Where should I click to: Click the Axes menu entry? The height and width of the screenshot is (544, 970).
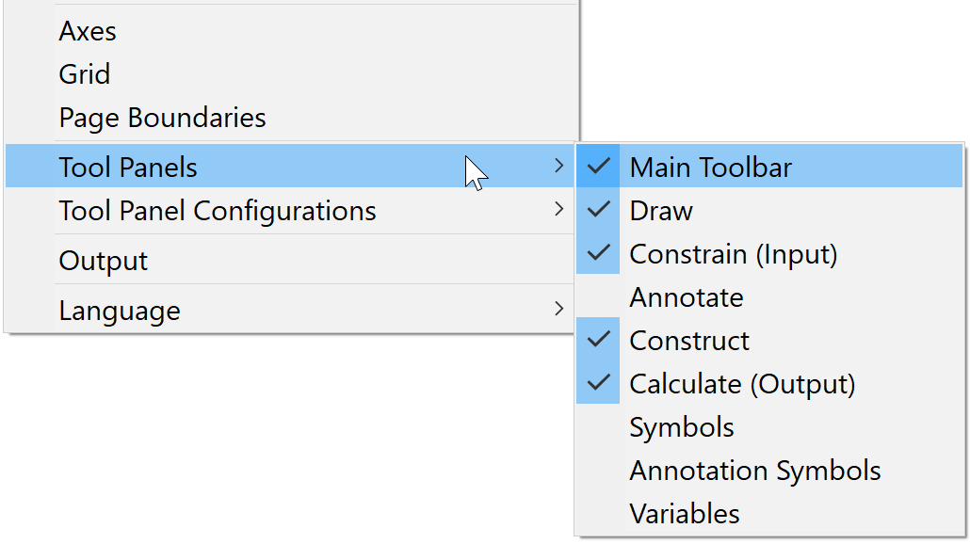click(88, 31)
